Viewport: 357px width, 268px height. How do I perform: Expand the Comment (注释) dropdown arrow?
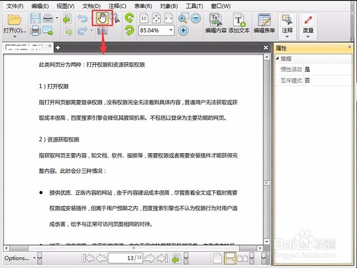coord(287,37)
